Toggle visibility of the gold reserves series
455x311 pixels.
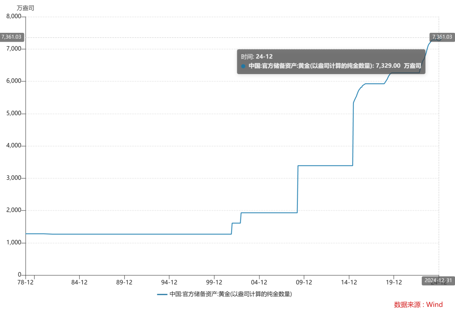pyautogui.click(x=225, y=295)
